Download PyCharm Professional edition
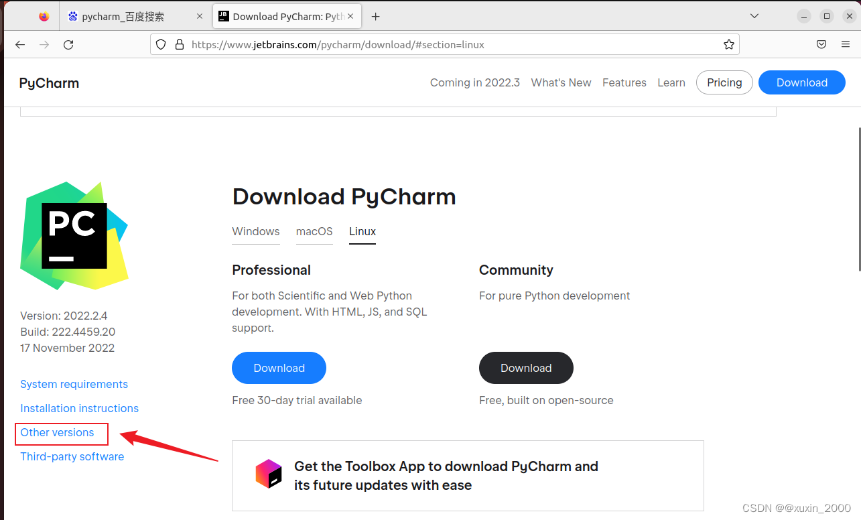Image resolution: width=861 pixels, height=520 pixels. coord(279,368)
